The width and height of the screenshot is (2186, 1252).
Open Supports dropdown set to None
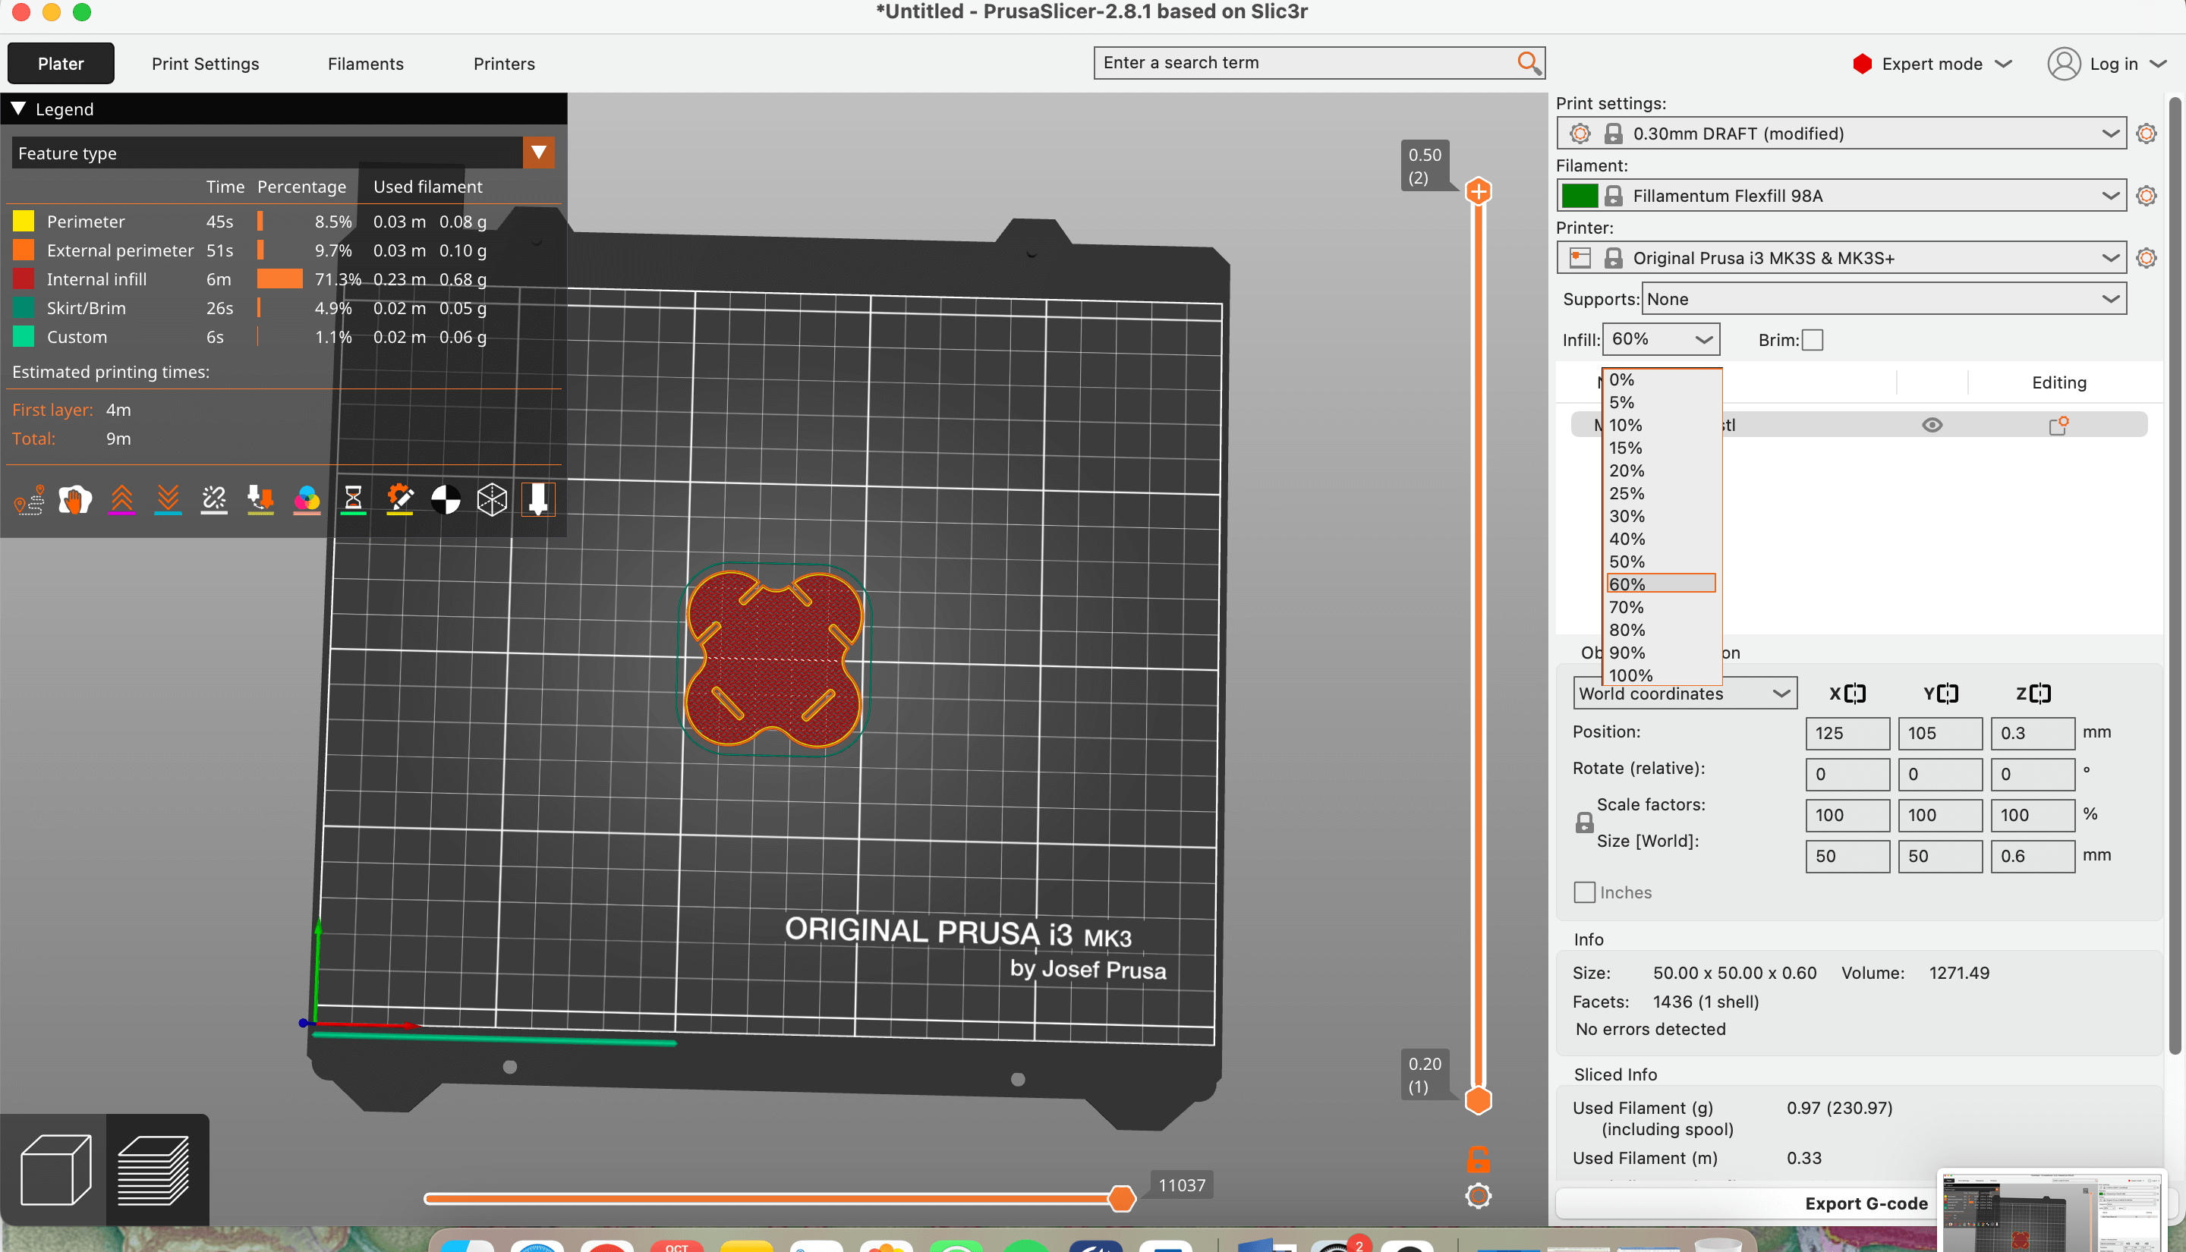point(1884,298)
